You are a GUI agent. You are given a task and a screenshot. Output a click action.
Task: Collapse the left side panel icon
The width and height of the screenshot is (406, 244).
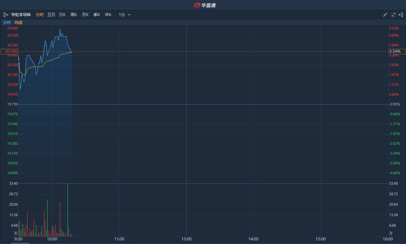tap(6, 15)
